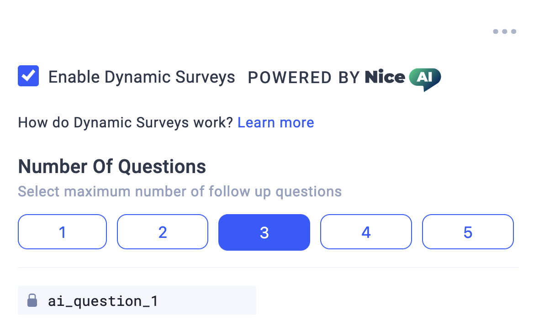
Task: Click the Enable Dynamic Surveys label text
Action: [142, 77]
